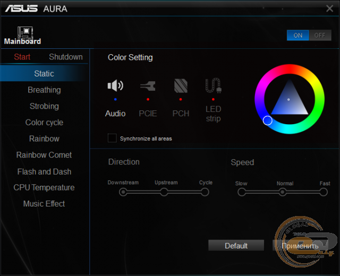
Task: Switch to the Start tab
Action: click(22, 57)
